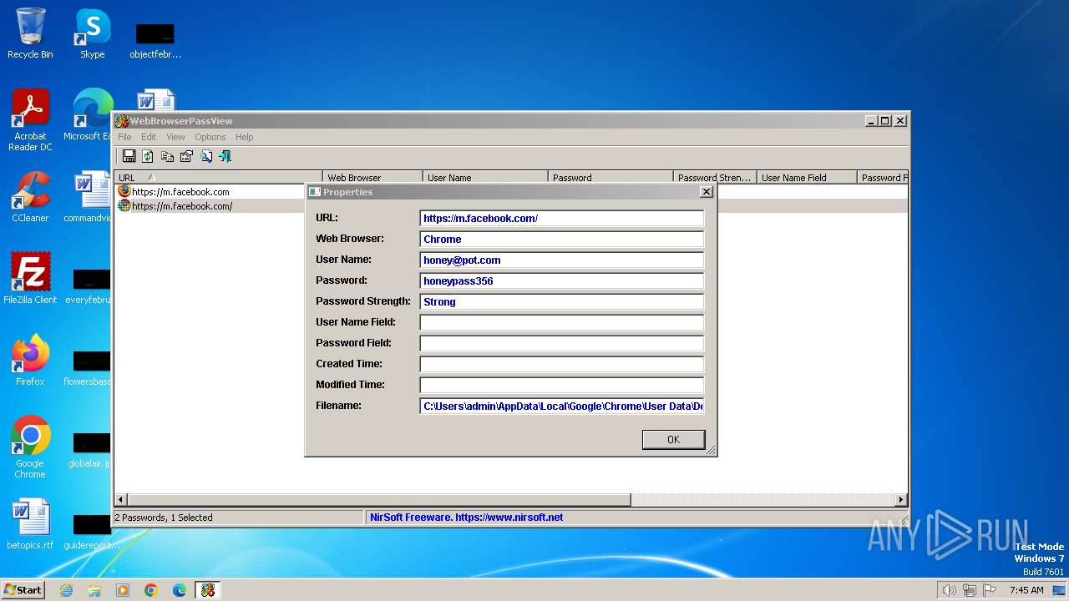Viewport: 1069px width, 601px height.
Task: Click the Password Strength field showing Strong
Action: click(x=562, y=302)
